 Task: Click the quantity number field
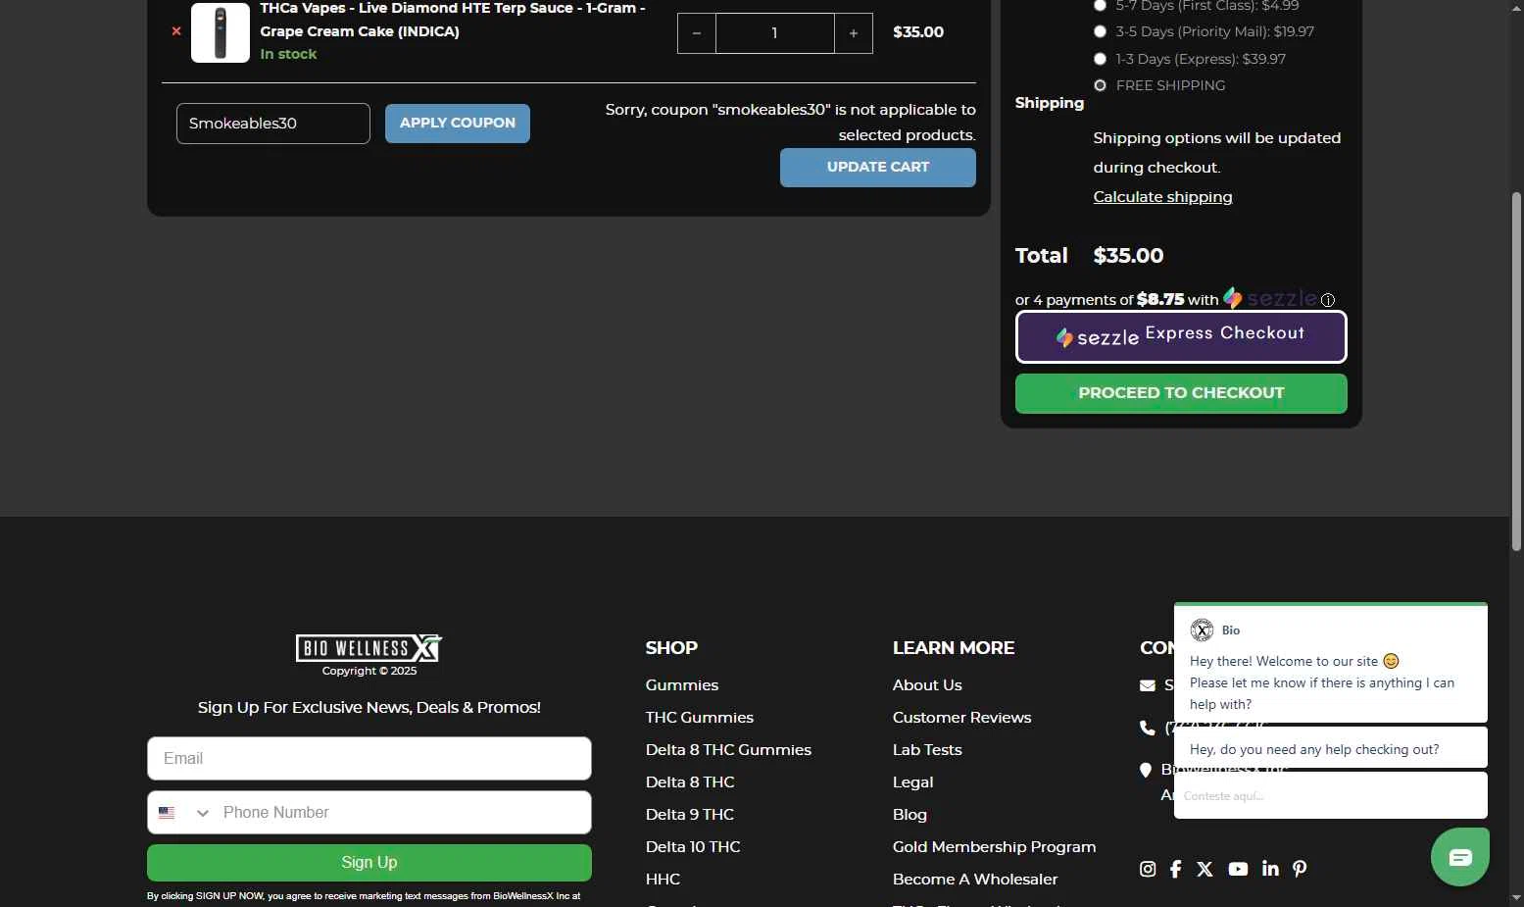[775, 33]
